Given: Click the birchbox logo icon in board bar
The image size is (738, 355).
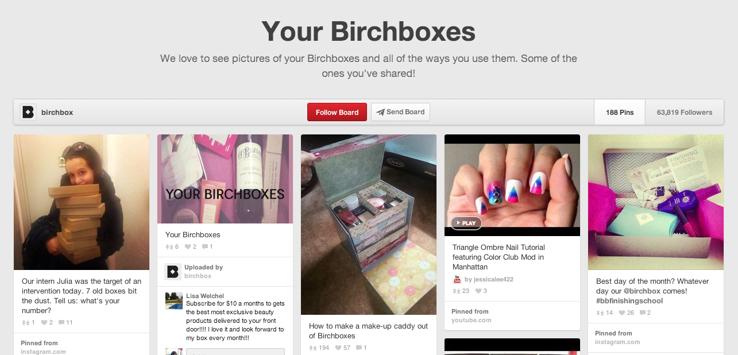Looking at the screenshot, I should tap(28, 112).
